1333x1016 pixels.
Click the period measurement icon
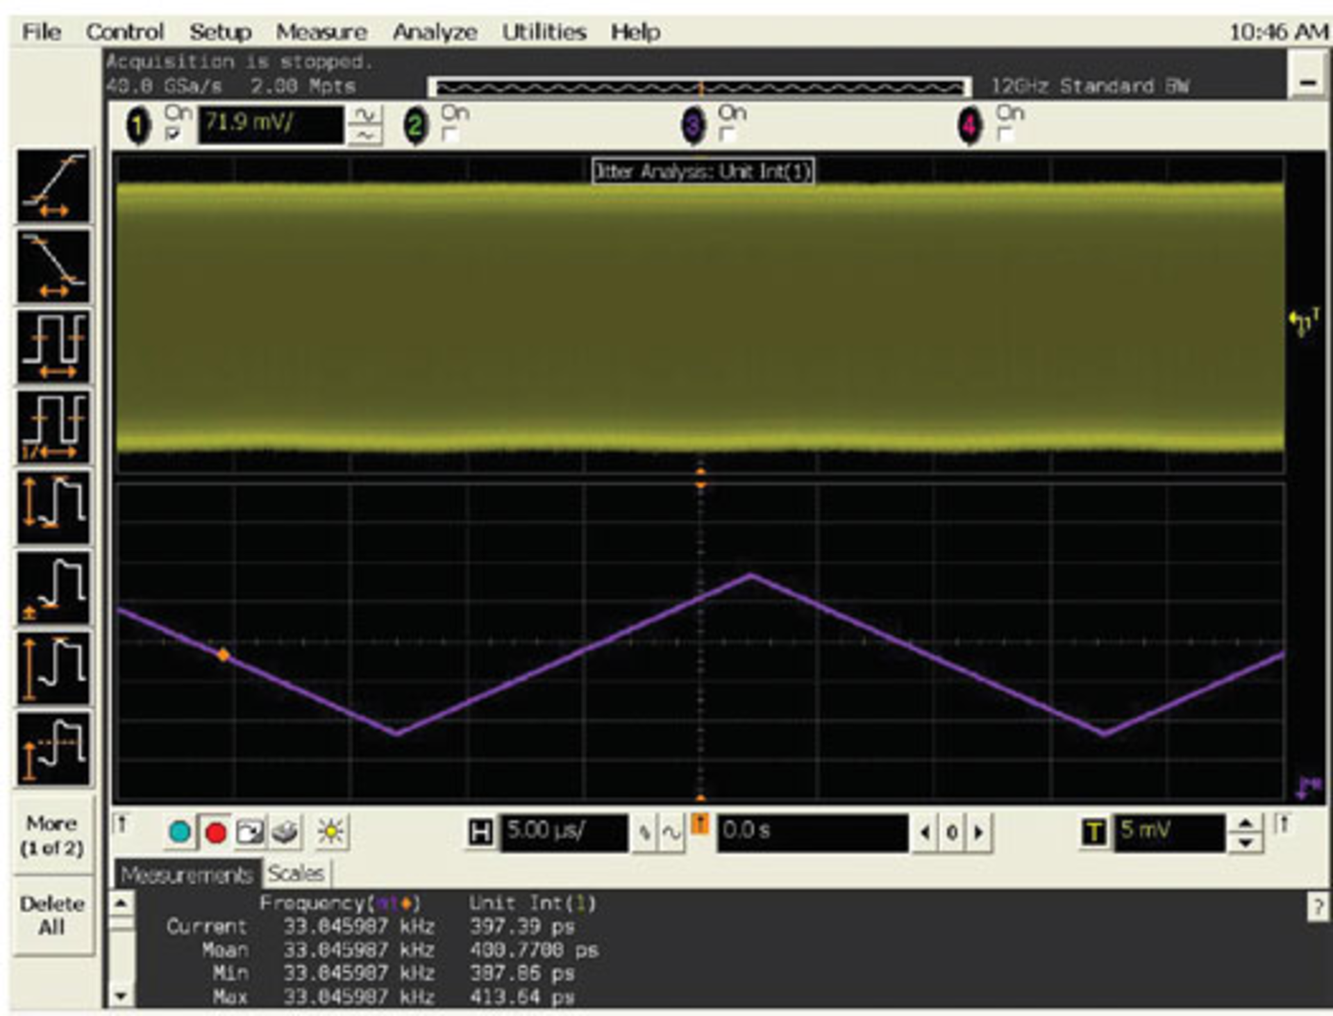point(53,347)
